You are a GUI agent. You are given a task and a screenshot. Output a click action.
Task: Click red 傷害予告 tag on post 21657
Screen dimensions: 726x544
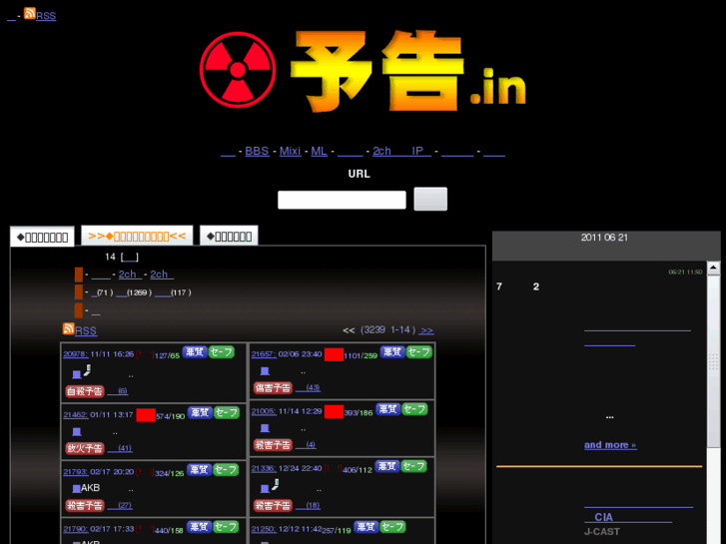[273, 388]
